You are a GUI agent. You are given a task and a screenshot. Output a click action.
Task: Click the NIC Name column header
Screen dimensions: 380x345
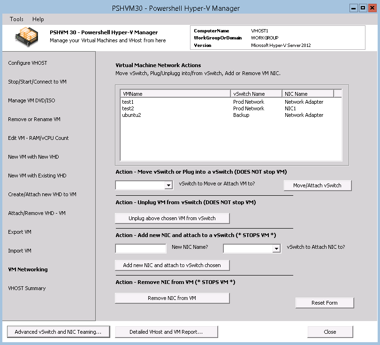pos(308,93)
